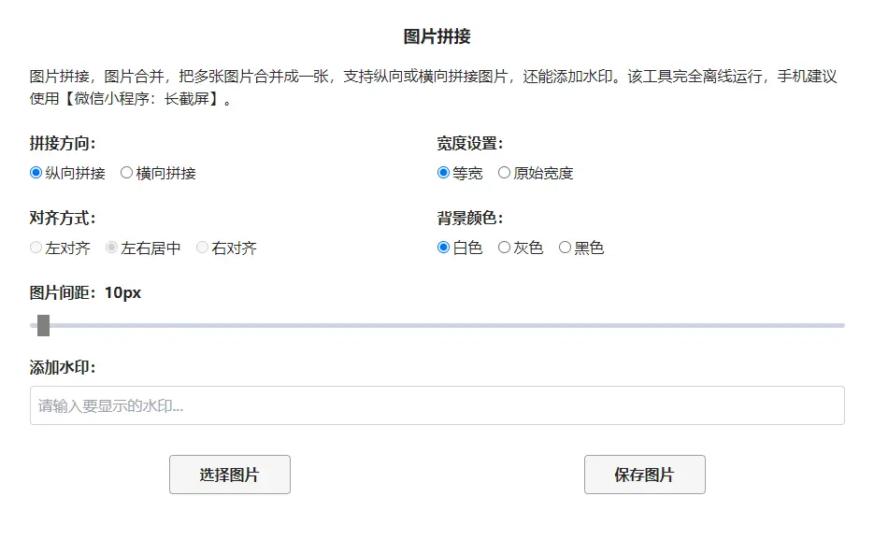This screenshot has height=539, width=874.
Task: Switch to 横向拼接 horizontal stitching mode
Action: coord(126,173)
